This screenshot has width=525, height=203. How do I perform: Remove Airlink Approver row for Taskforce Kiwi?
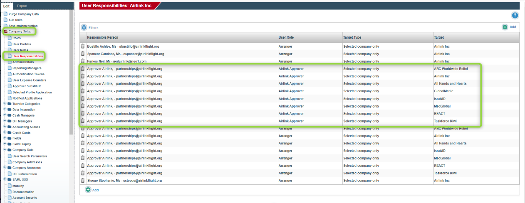pos(83,121)
